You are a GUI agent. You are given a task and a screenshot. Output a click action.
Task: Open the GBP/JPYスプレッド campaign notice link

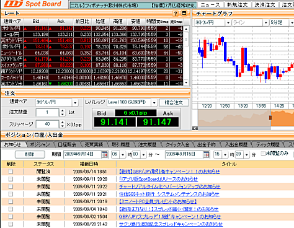click(170, 216)
